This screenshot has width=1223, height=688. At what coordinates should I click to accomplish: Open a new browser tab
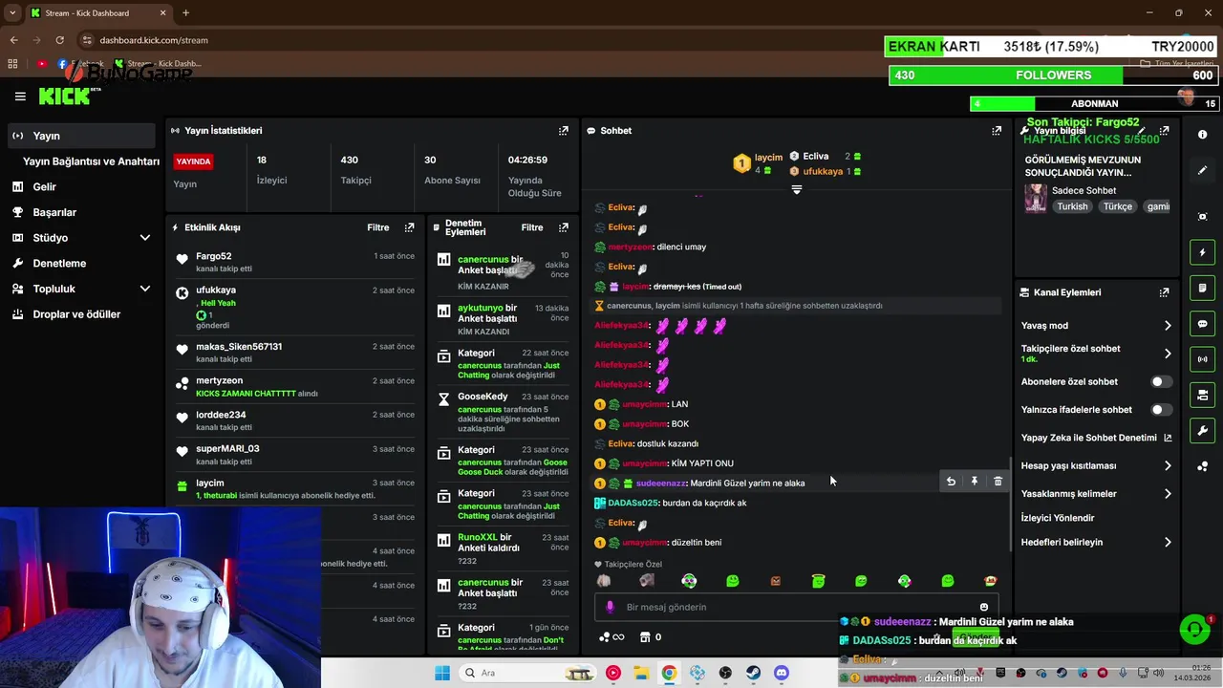(185, 12)
